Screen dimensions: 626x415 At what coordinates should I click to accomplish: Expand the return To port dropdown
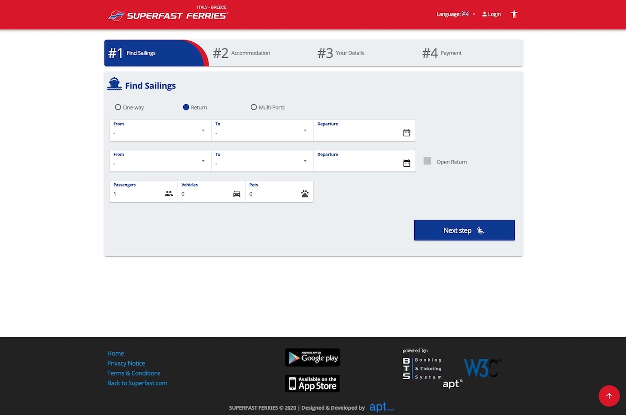click(262, 161)
